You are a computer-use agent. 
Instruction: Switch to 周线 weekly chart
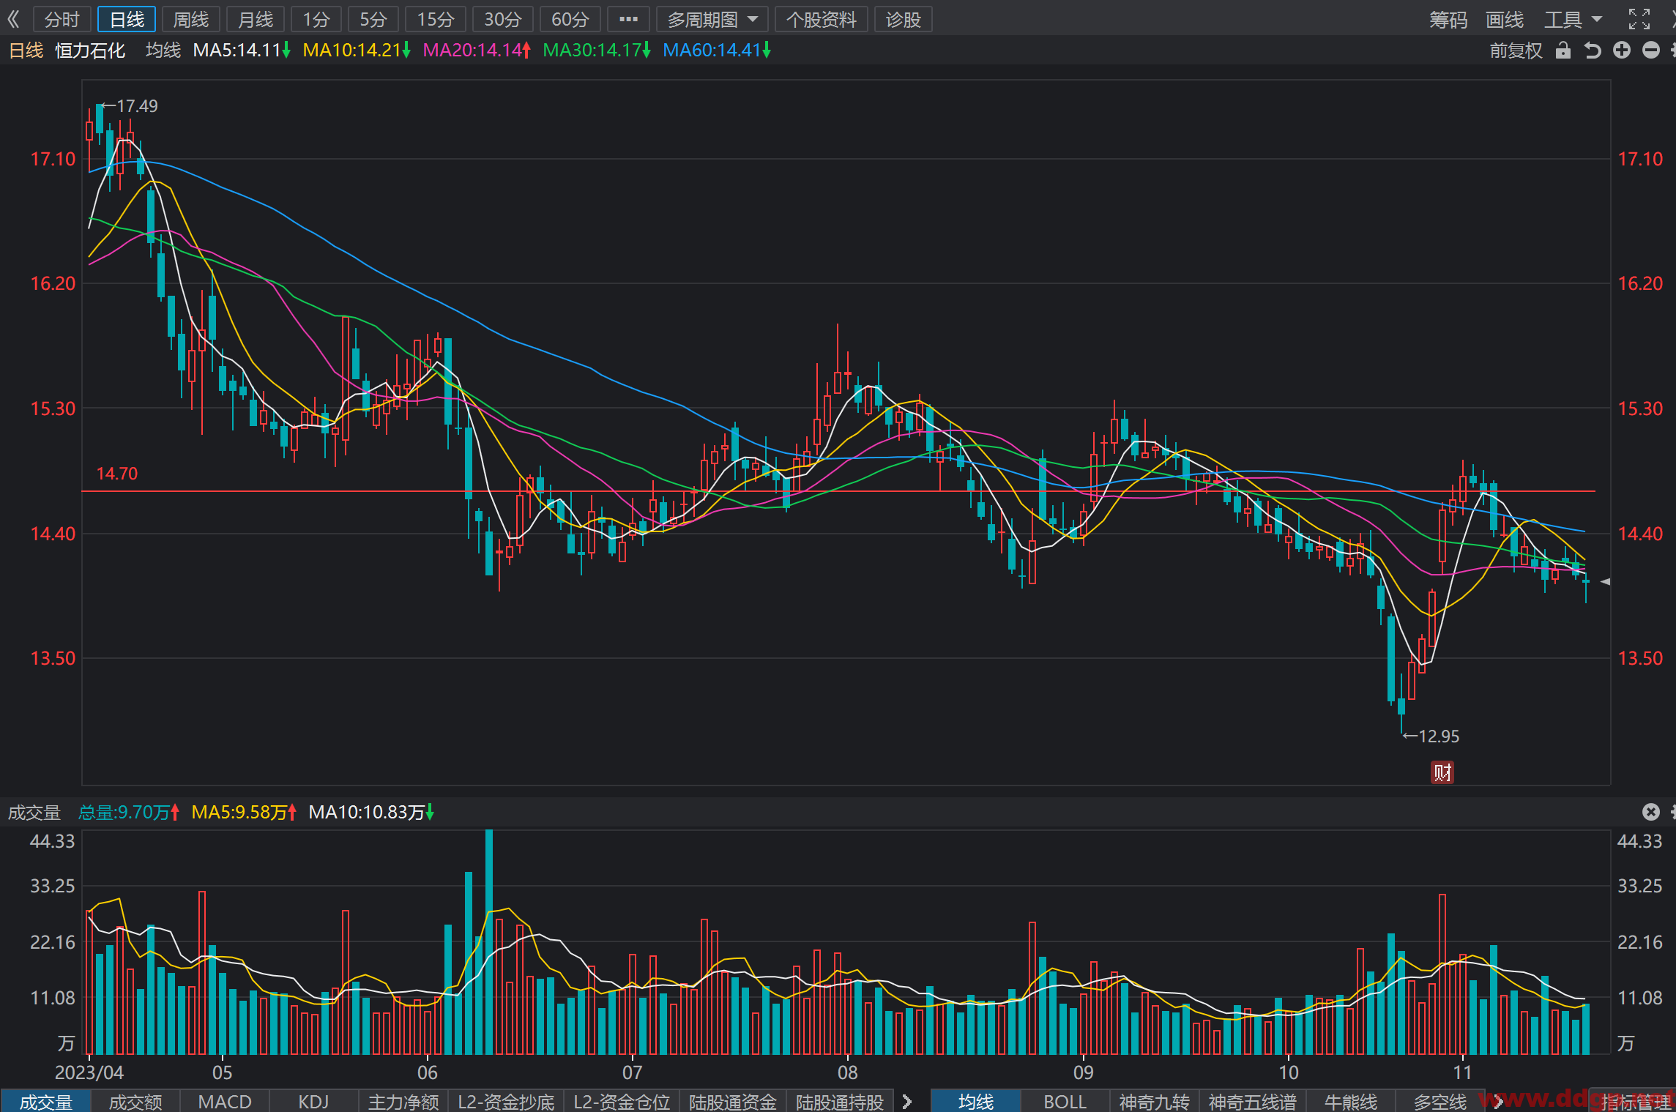pyautogui.click(x=191, y=19)
